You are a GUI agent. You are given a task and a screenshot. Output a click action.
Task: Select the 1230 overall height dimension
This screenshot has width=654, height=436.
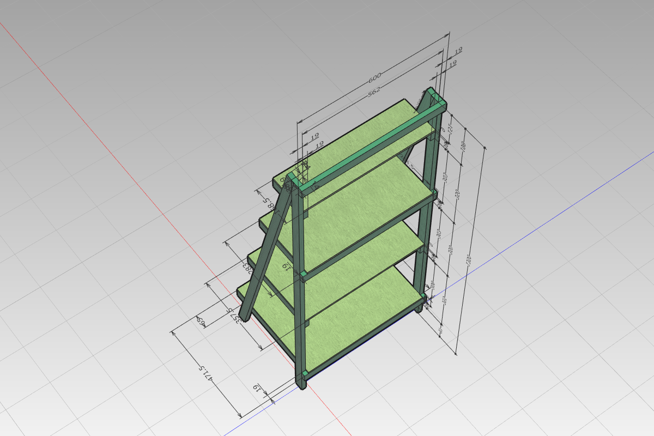pos(470,261)
